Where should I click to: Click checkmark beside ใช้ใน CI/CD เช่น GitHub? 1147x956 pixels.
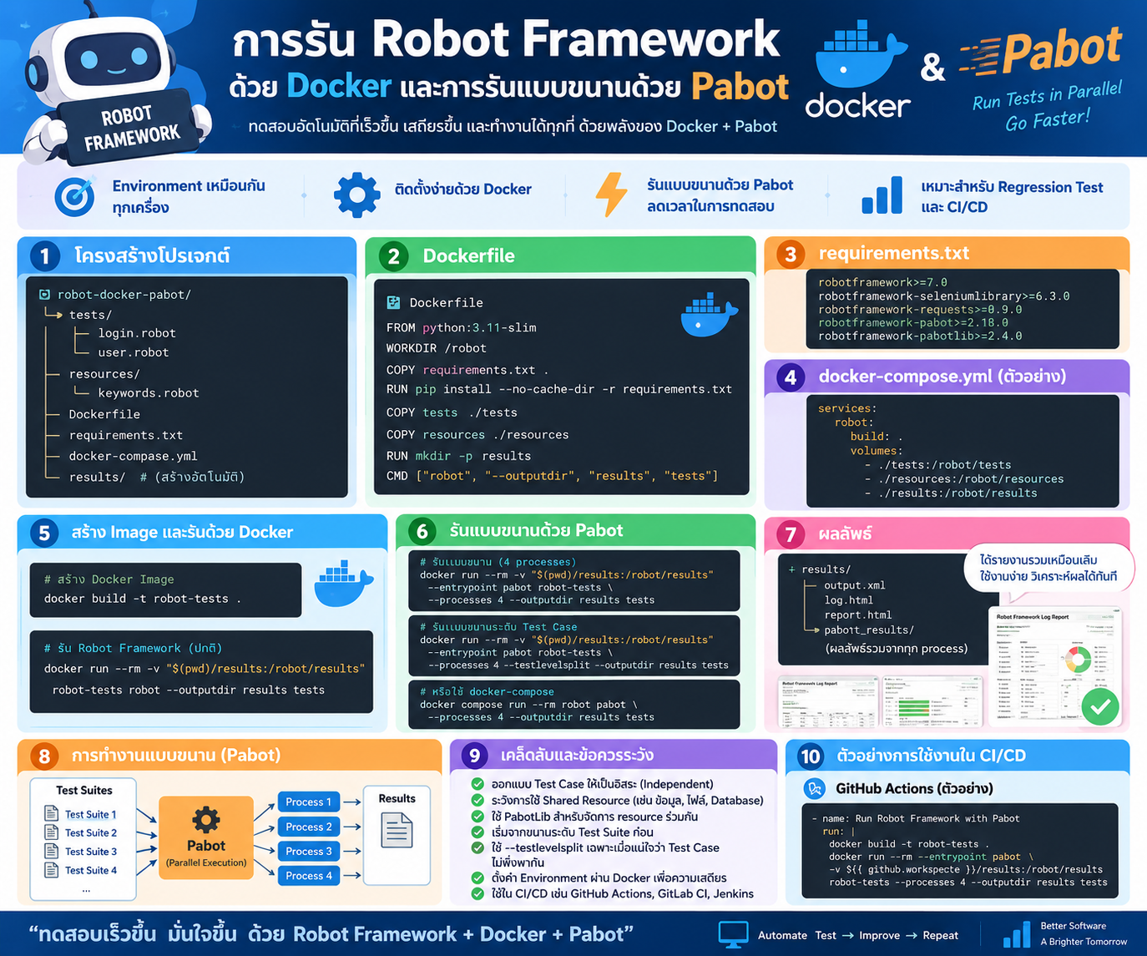click(477, 893)
